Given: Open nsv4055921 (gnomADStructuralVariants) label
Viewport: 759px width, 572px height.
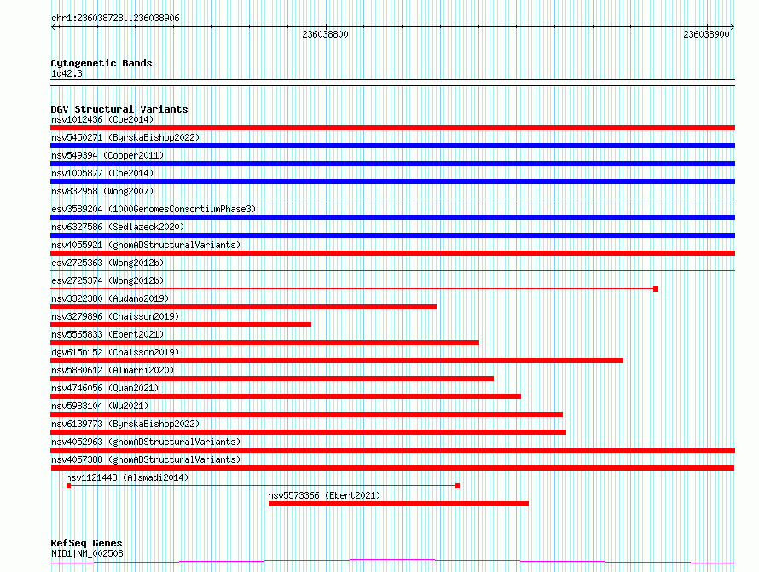Looking at the screenshot, I should (146, 245).
